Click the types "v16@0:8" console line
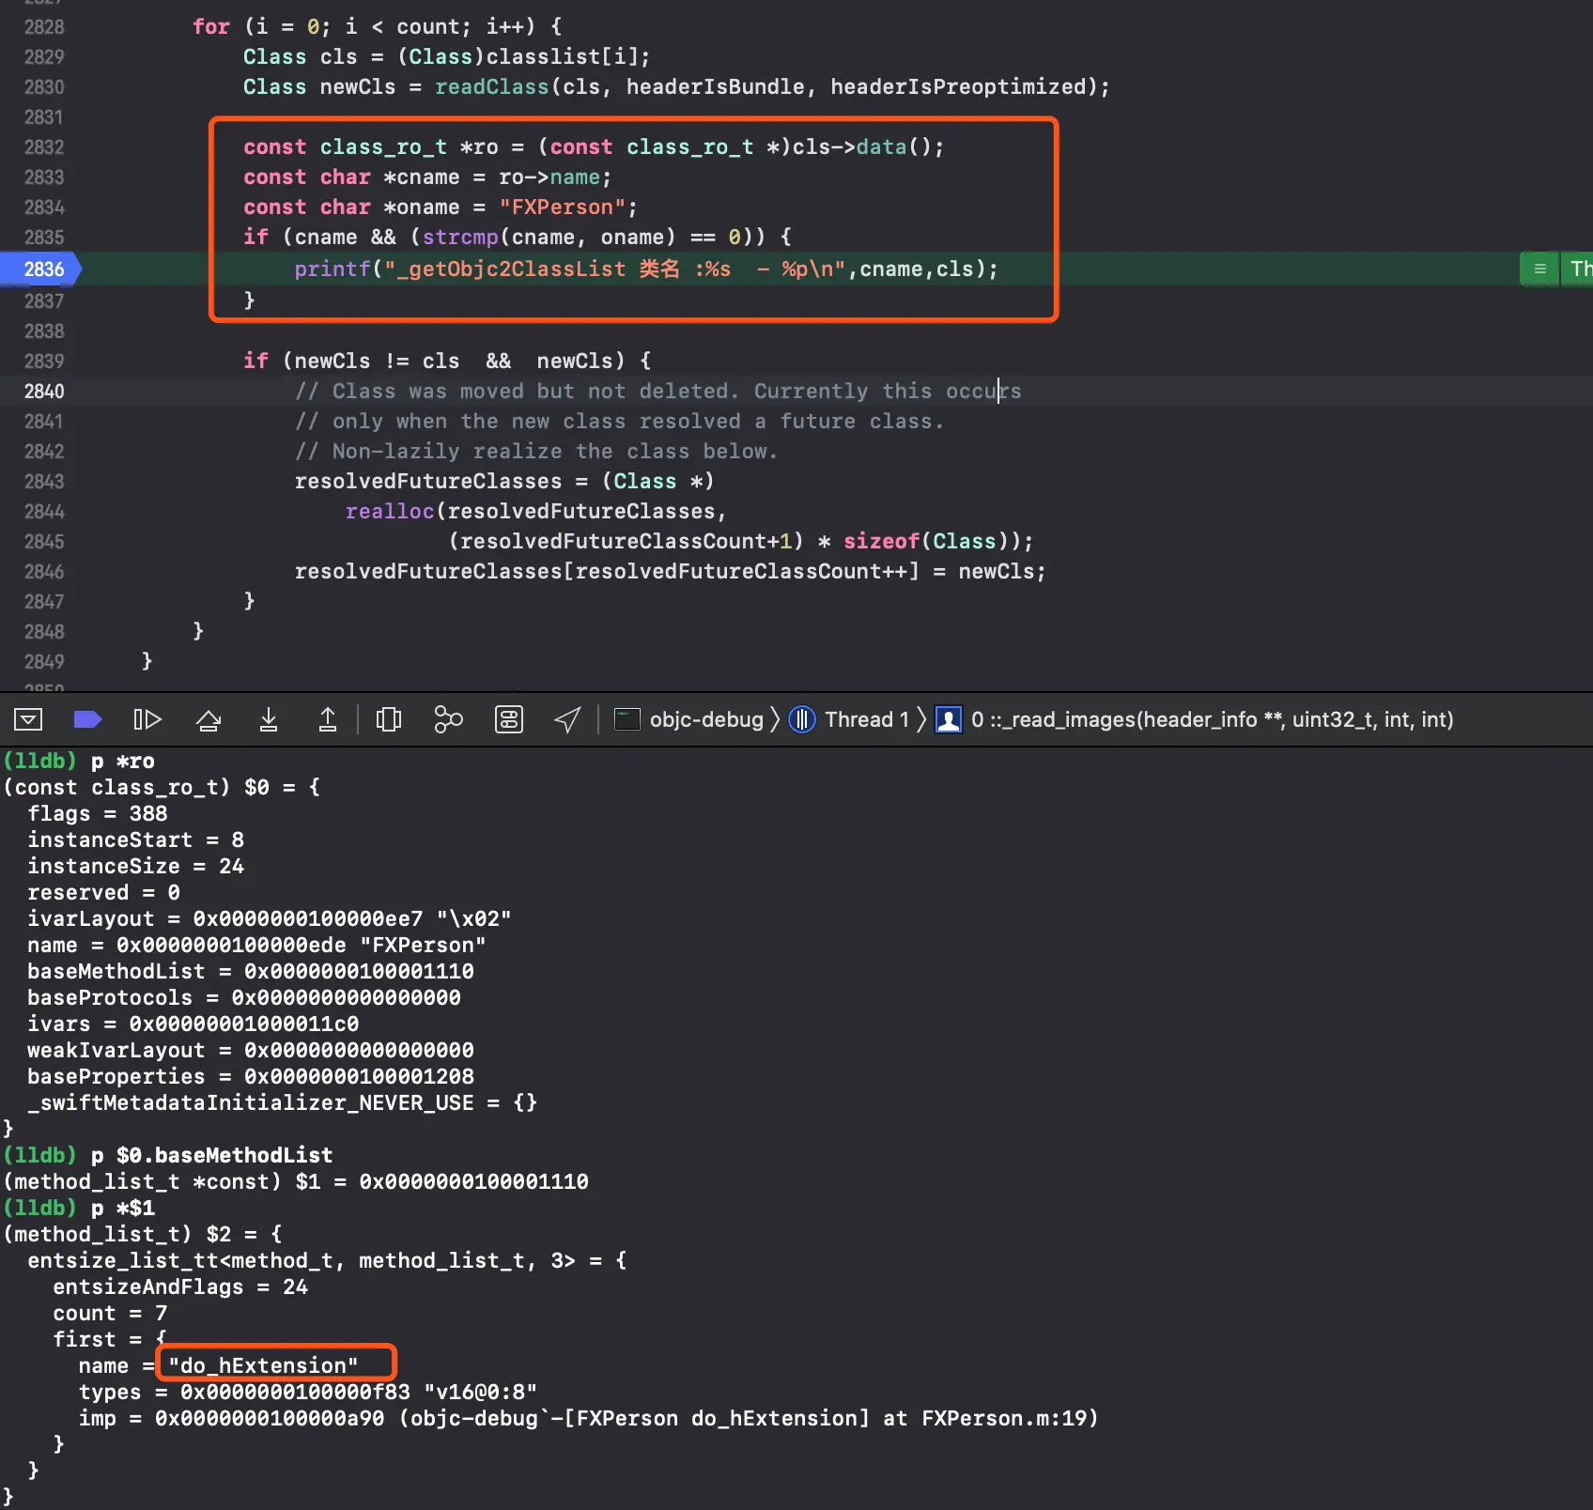This screenshot has height=1510, width=1593. 308,1393
